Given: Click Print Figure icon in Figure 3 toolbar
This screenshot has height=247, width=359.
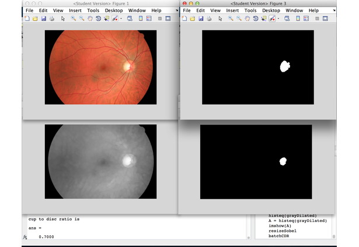Looking at the screenshot, I should pos(209,19).
